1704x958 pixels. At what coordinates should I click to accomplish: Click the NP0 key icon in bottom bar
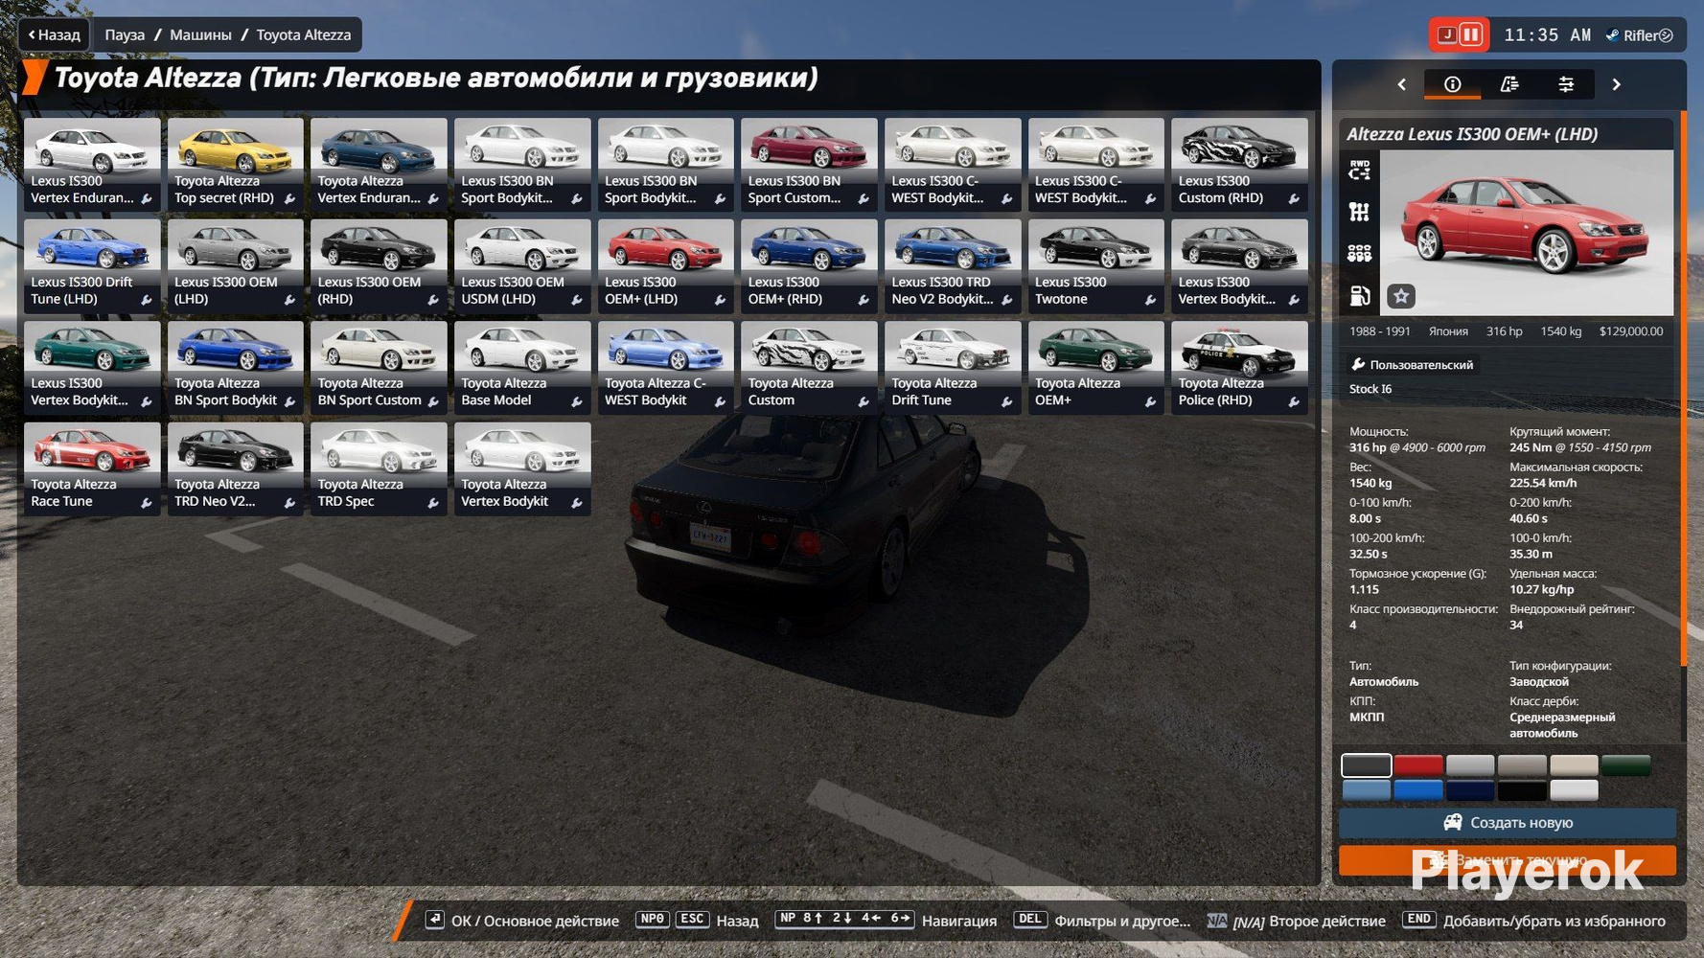click(653, 920)
